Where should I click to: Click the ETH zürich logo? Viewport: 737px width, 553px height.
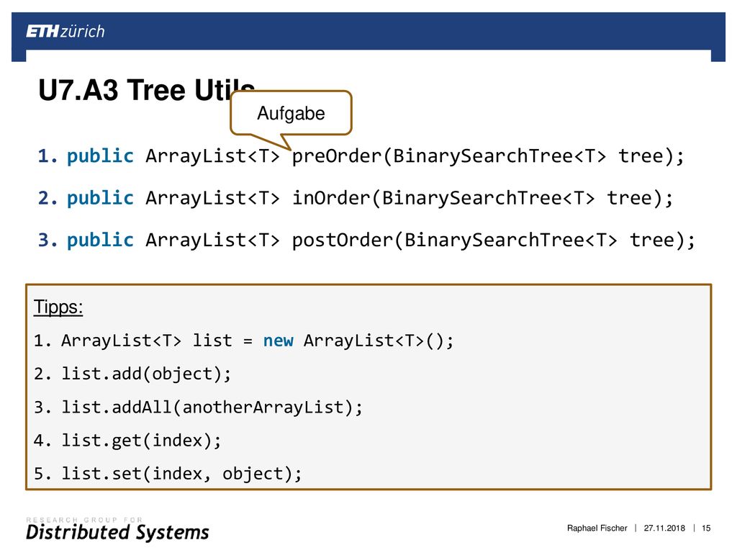[x=65, y=32]
